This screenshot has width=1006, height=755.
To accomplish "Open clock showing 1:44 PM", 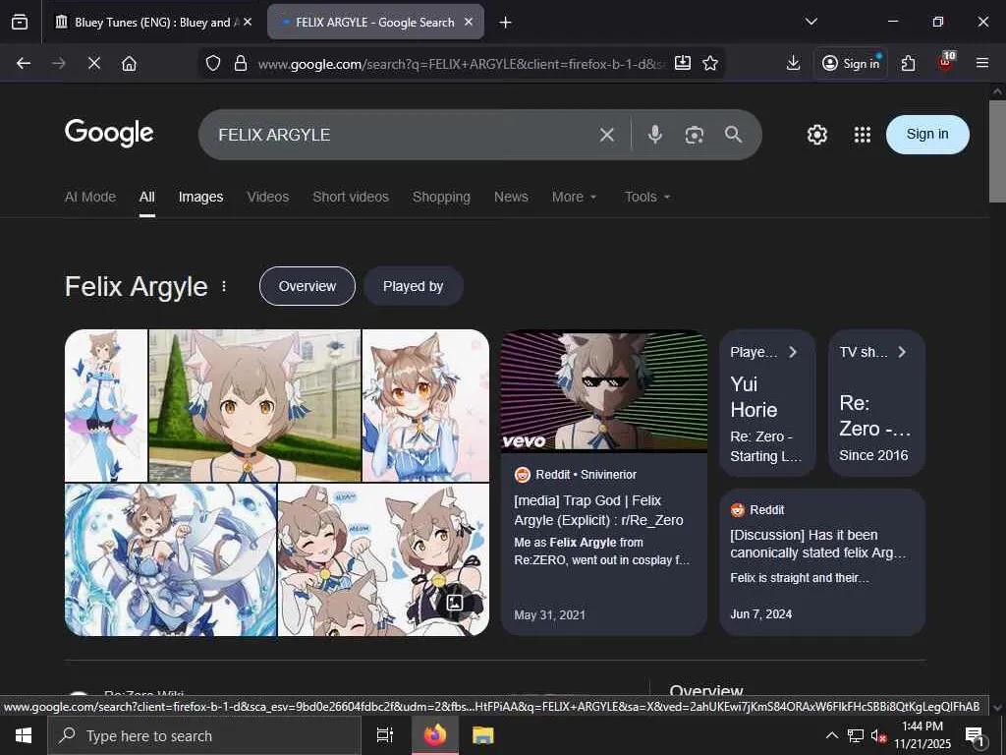I will 922,735.
